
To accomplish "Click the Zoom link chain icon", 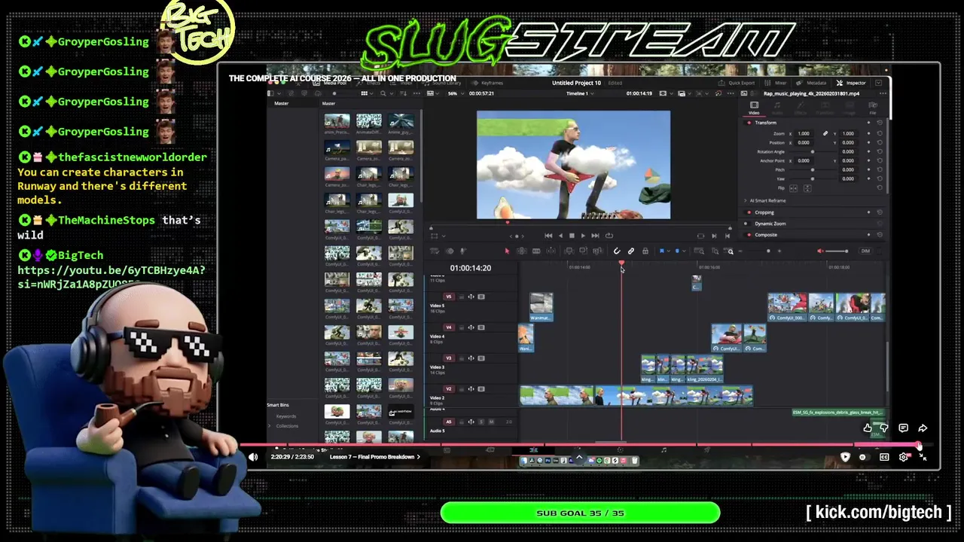I will (825, 133).
